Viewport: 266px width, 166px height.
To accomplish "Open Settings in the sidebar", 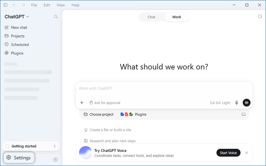I will point(19,158).
